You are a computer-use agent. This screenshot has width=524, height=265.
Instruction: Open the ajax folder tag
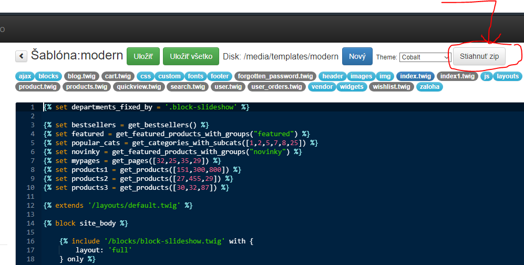pos(25,76)
